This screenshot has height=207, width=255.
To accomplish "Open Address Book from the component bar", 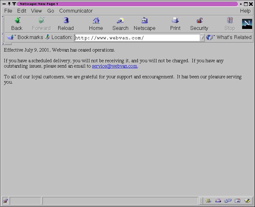I will click(x=237, y=201).
